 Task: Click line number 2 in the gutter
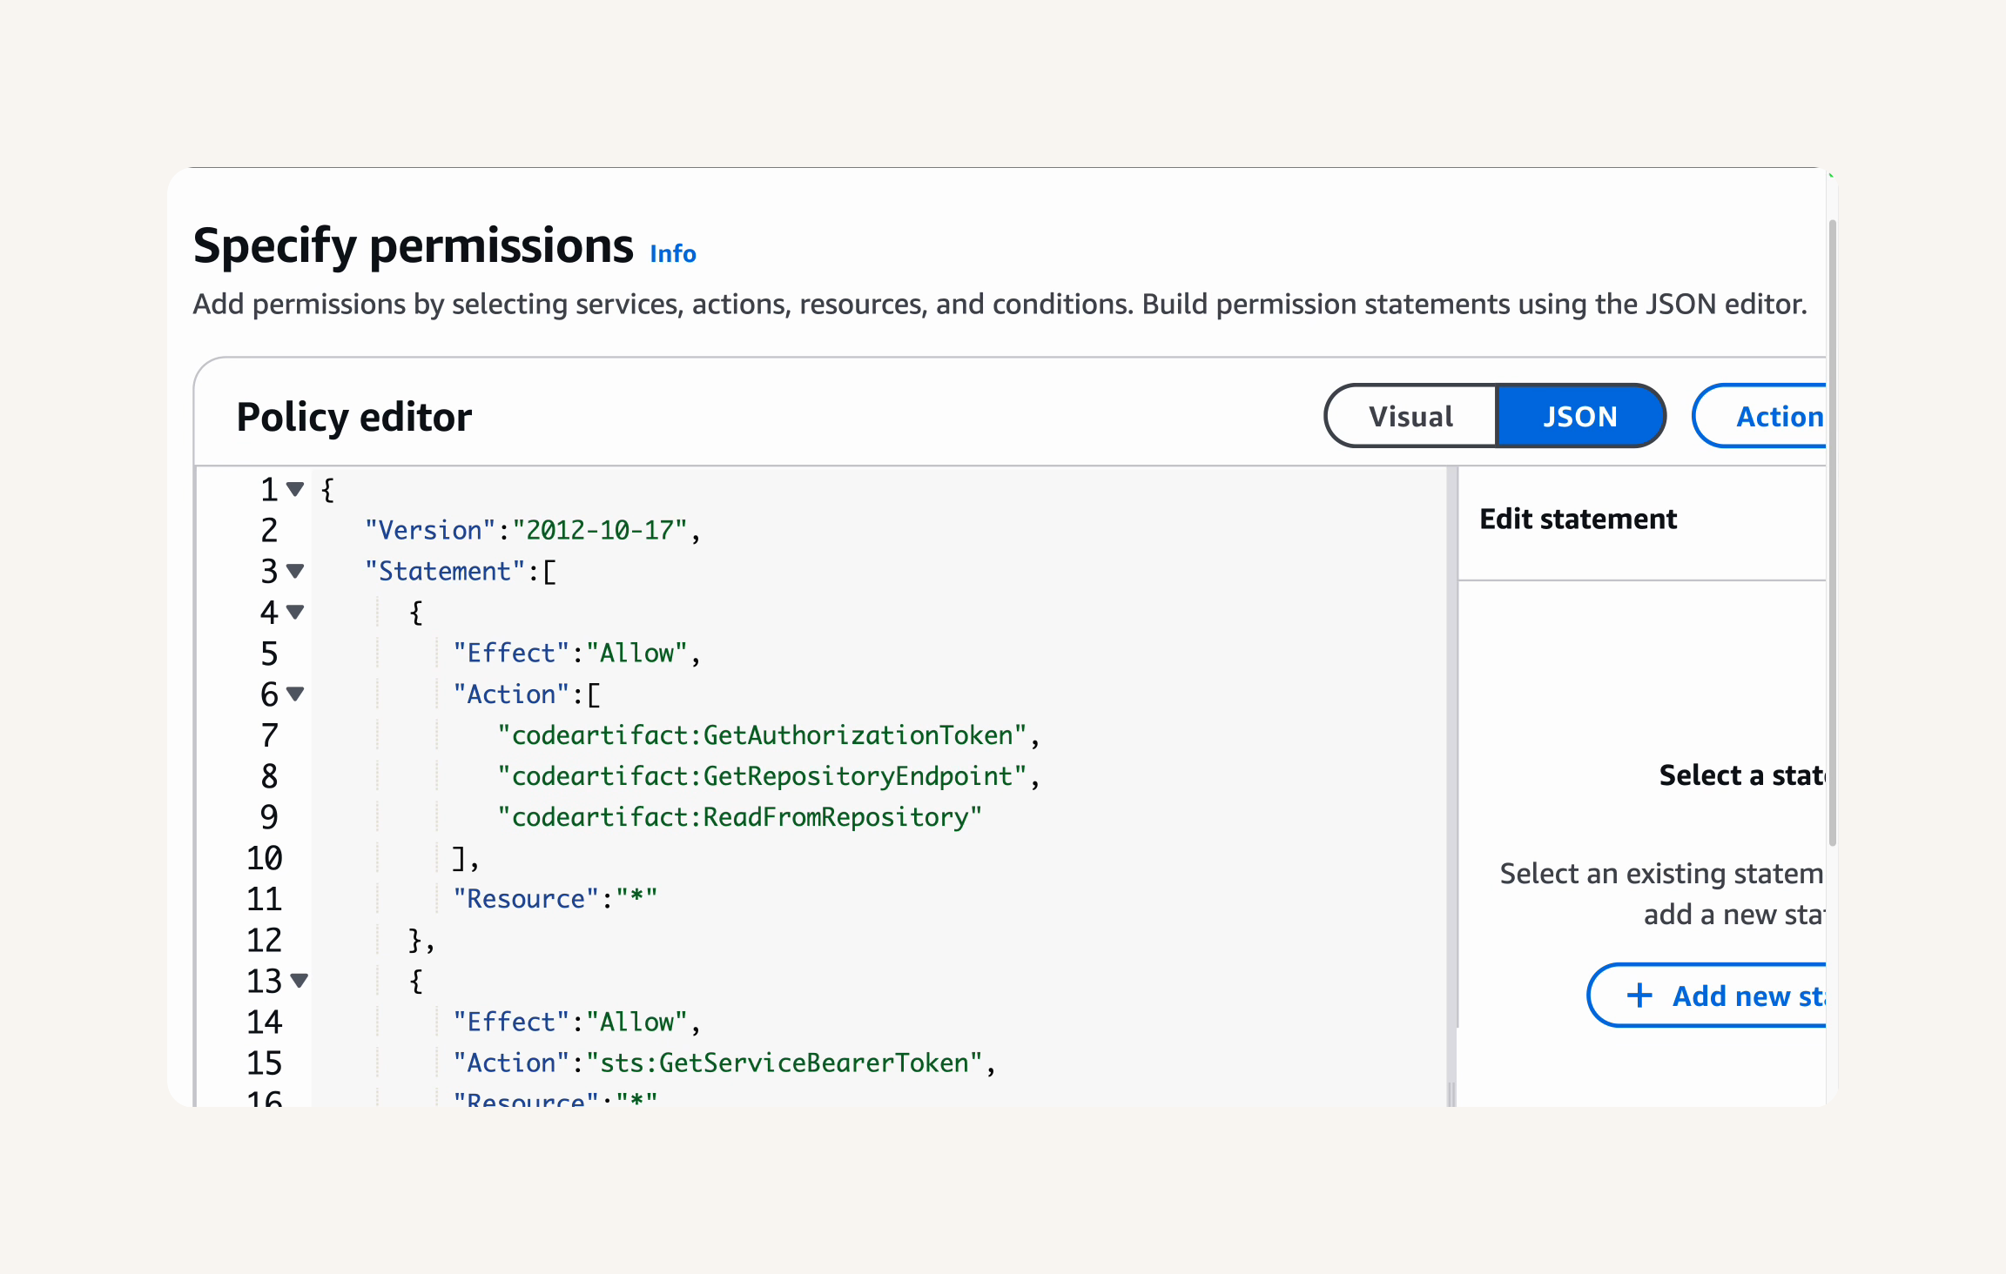coord(269,530)
